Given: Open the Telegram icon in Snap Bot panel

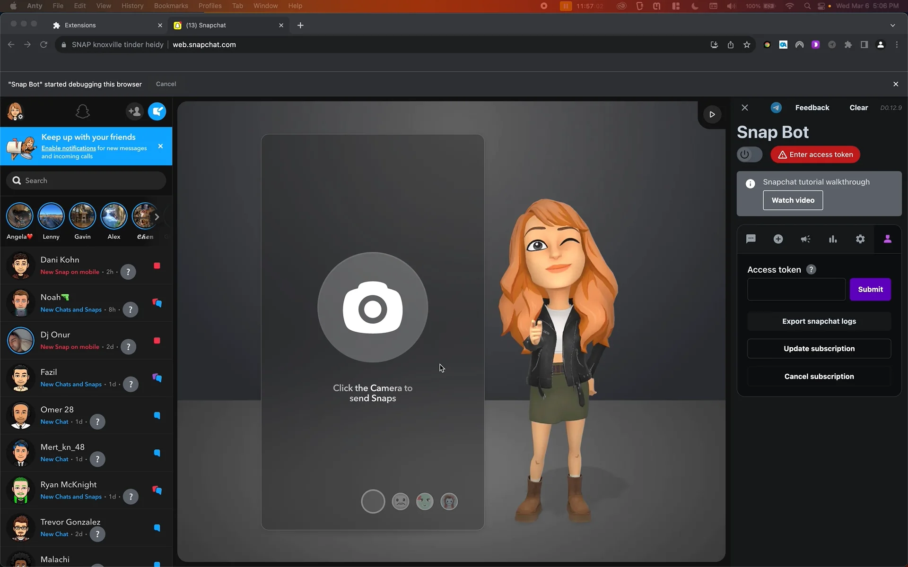Looking at the screenshot, I should click(x=776, y=108).
